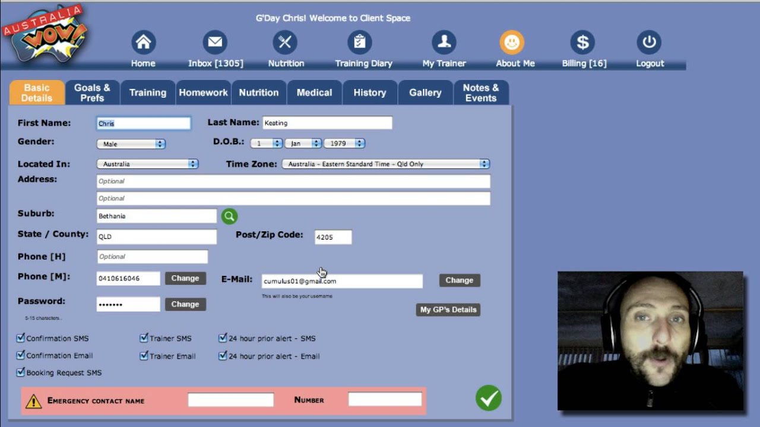
Task: Open the Located In country dropdown
Action: (147, 164)
